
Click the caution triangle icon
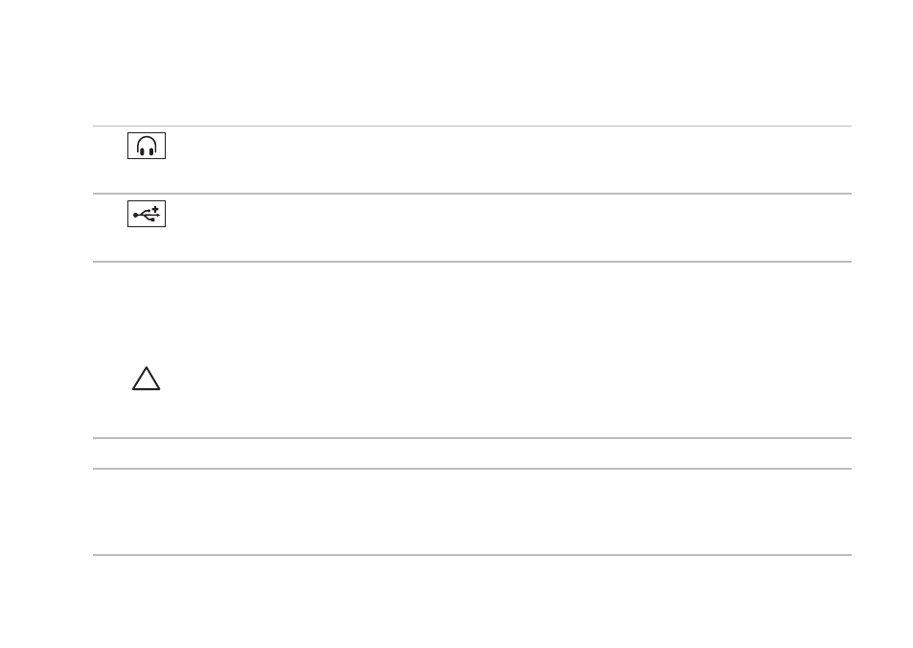click(147, 379)
